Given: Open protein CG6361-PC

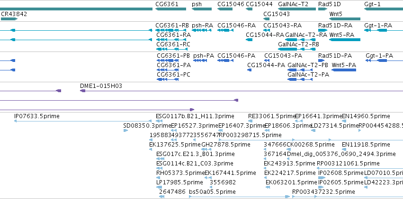Looking at the screenshot, I should (x=168, y=79).
